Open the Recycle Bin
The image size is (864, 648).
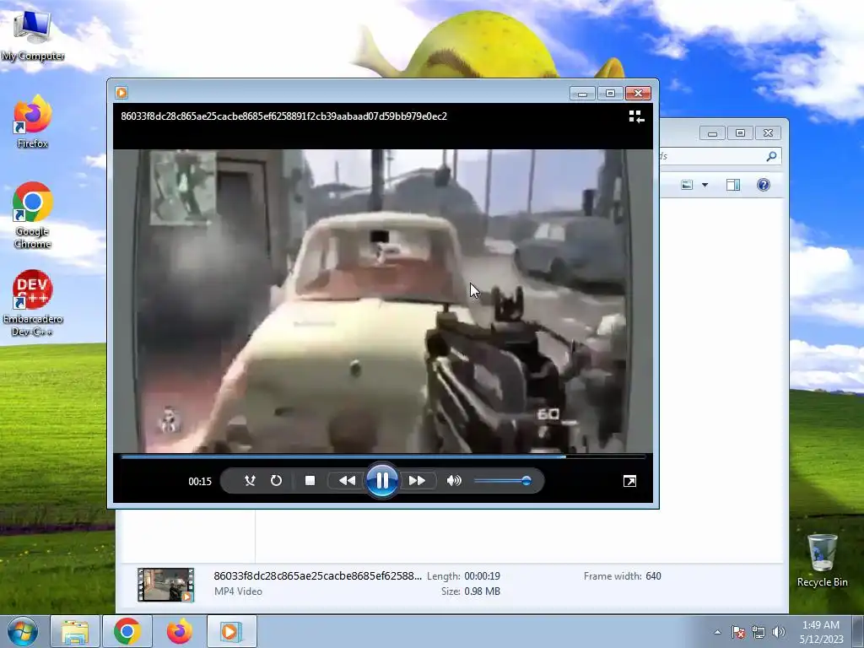tap(822, 560)
